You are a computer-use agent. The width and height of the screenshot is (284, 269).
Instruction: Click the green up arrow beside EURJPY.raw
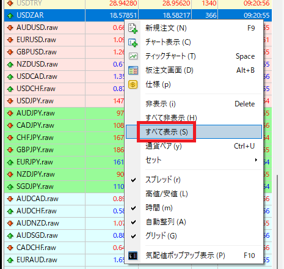tap(10, 162)
